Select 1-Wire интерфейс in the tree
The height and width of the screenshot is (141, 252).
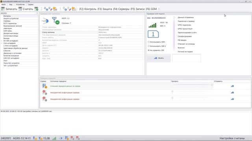click(x=11, y=46)
